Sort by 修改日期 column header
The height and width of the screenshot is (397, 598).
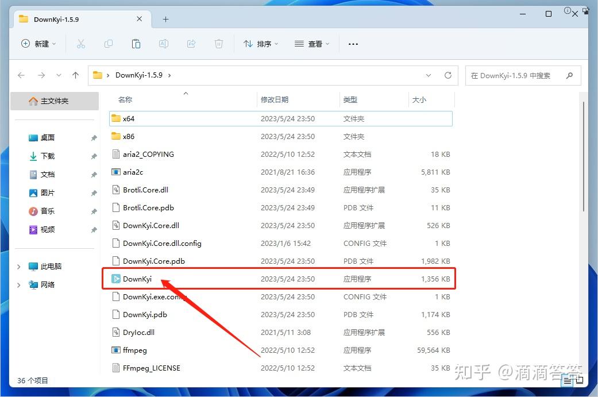click(275, 99)
